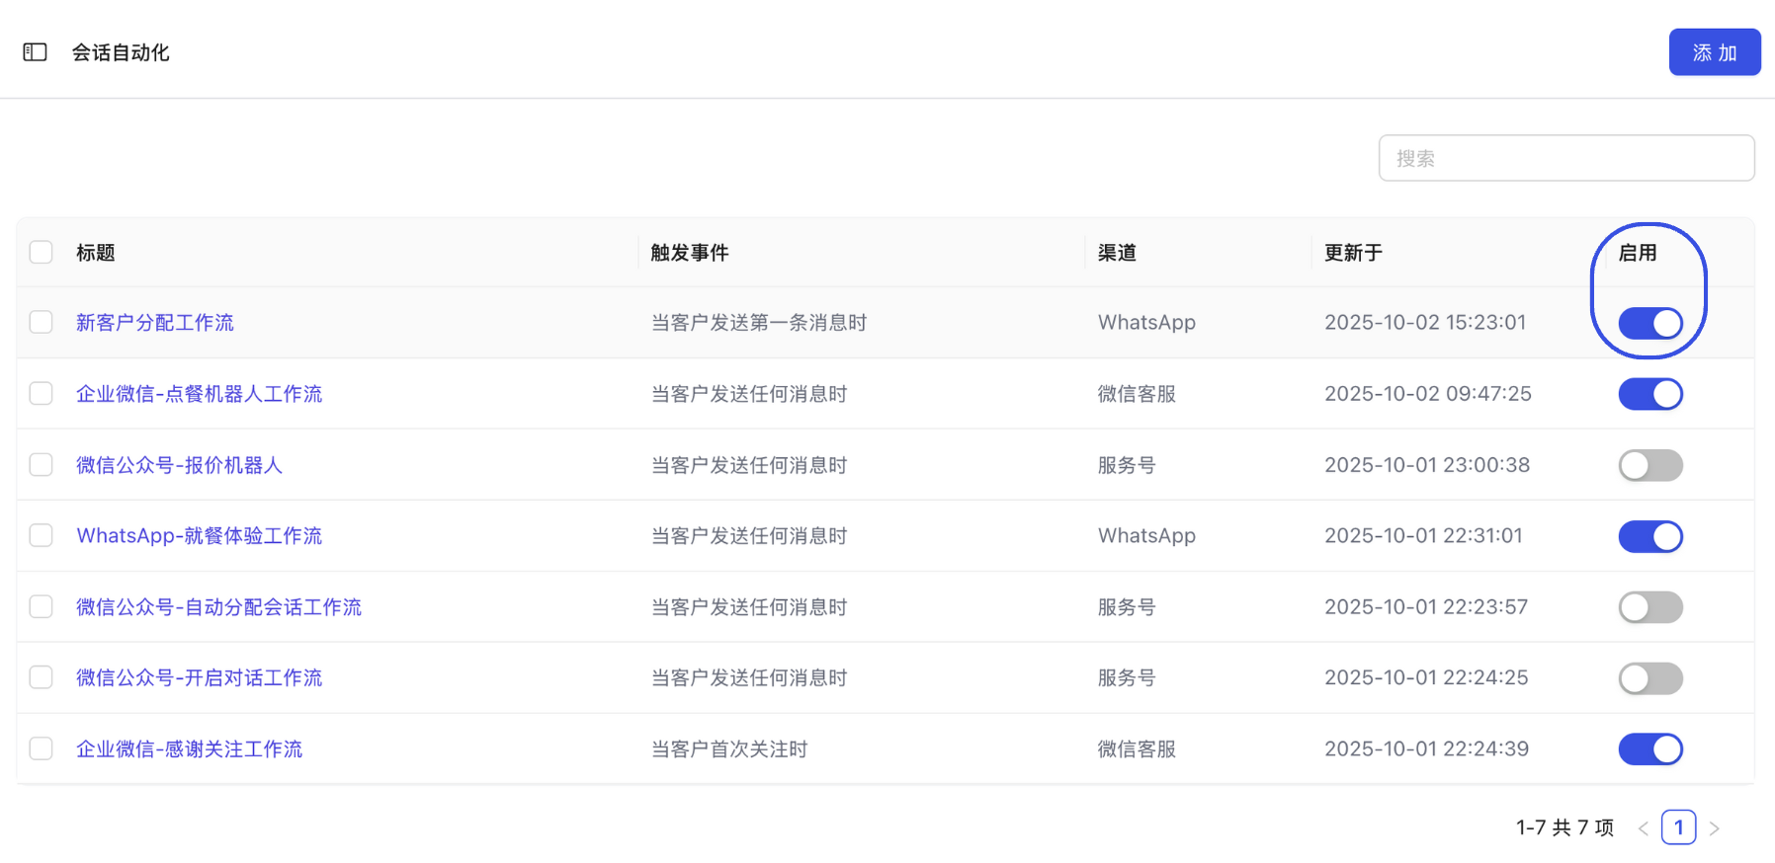Image resolution: width=1775 pixels, height=863 pixels.
Task: Collapse the sidebar using the panel icon
Action: click(x=35, y=51)
